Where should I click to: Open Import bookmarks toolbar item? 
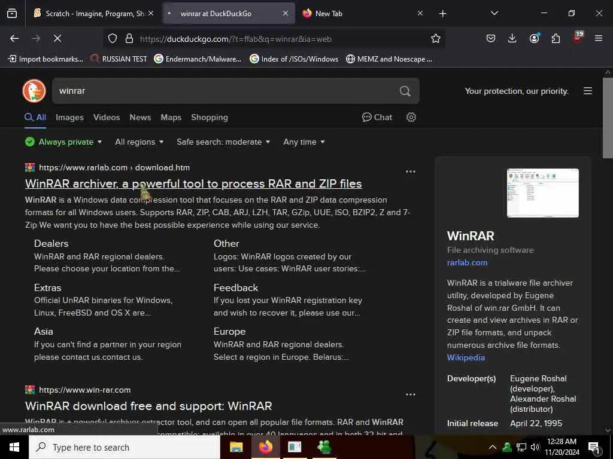[45, 59]
